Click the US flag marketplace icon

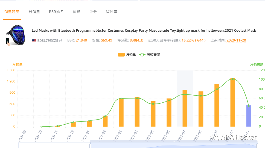click(x=34, y=40)
